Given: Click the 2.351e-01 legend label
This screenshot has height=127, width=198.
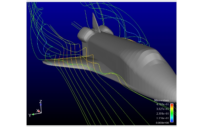Looking at the screenshot, I should pos(162,114).
